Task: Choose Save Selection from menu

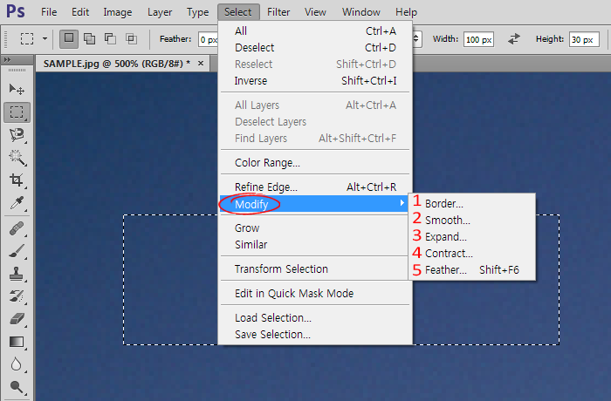Action: tap(315, 334)
